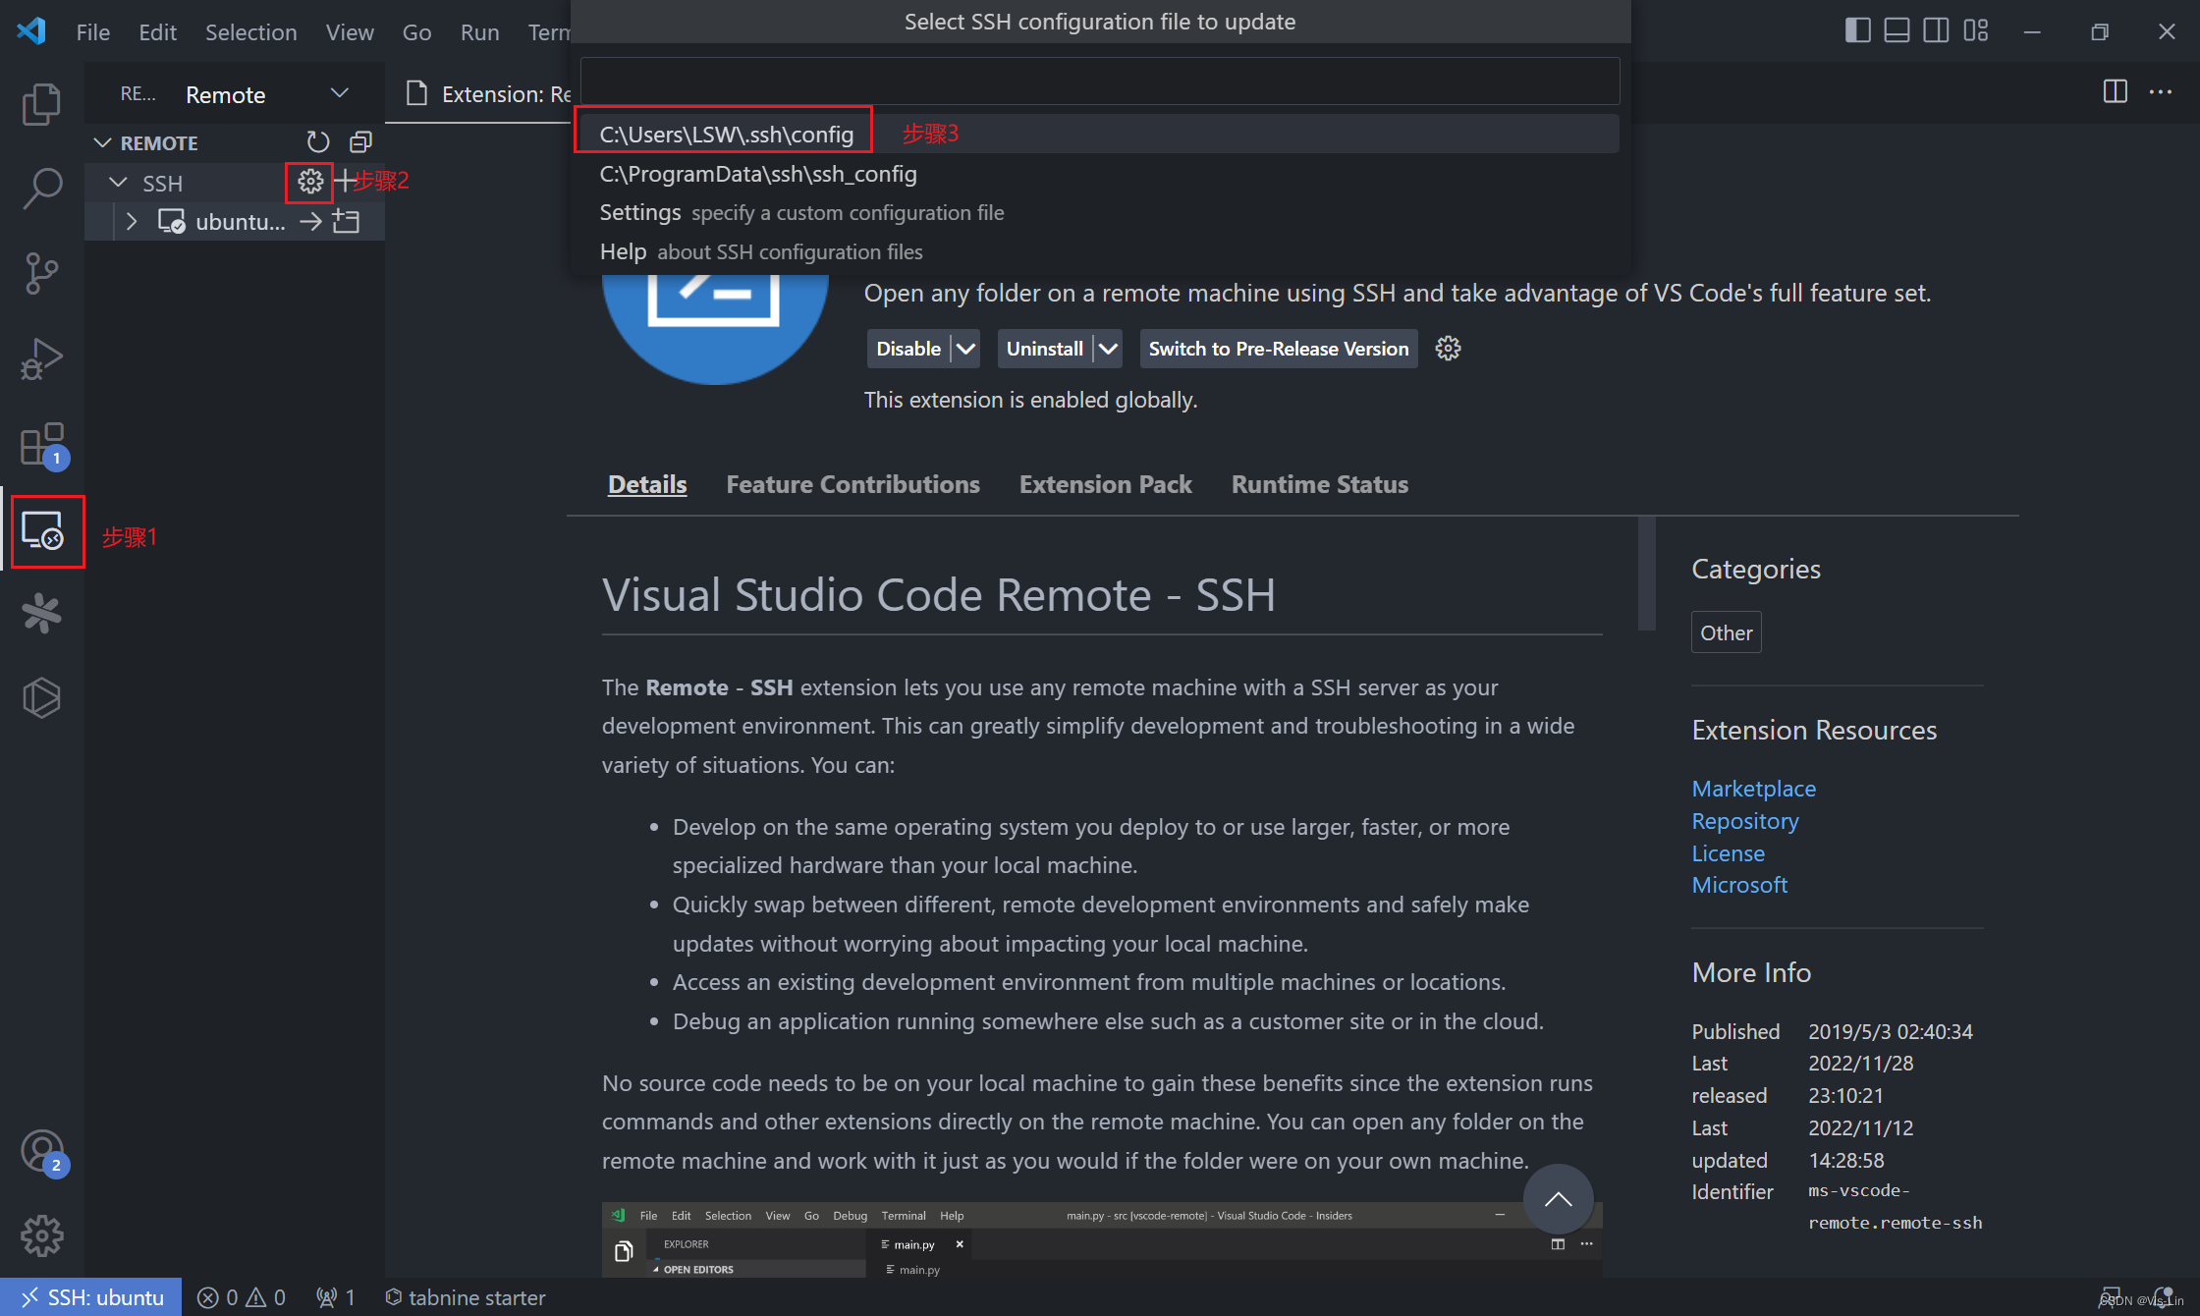Open the Uninstall dropdown arrow
This screenshot has width=2200, height=1316.
point(1108,349)
